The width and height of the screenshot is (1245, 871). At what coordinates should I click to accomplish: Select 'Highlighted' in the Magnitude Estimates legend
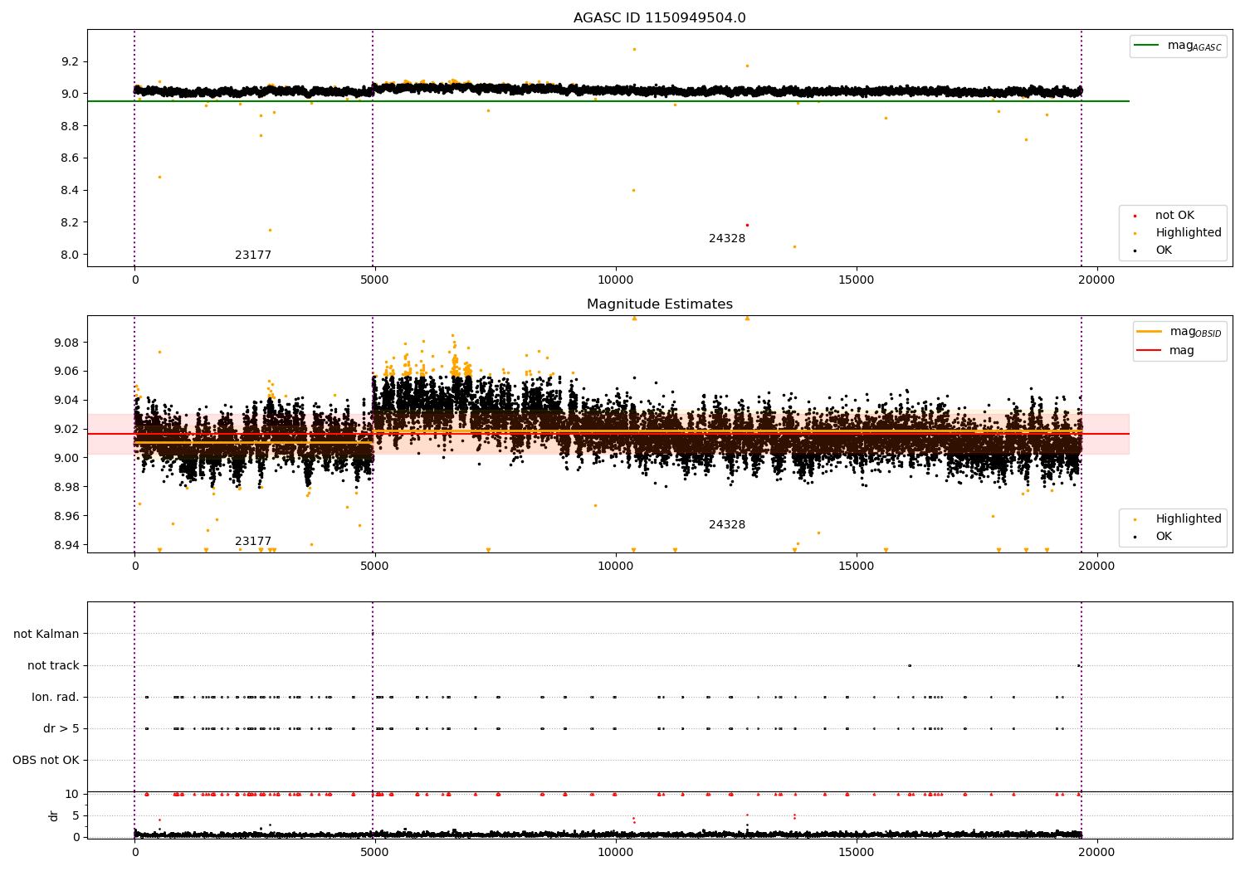coord(1188,519)
